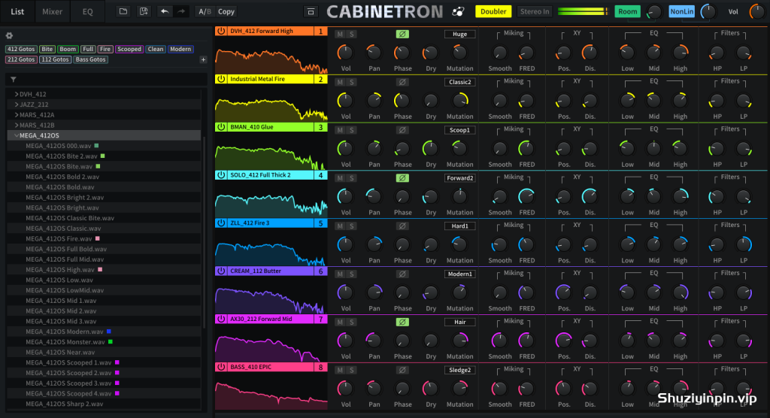Viewport: 770px width, 418px height.
Task: Mute slot 1 with M button
Action: tap(340, 34)
